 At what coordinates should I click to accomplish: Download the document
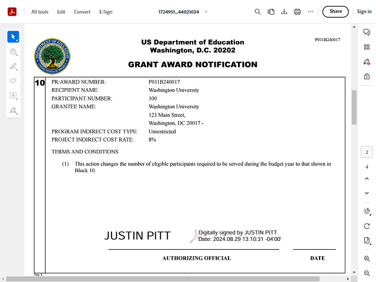click(x=284, y=12)
